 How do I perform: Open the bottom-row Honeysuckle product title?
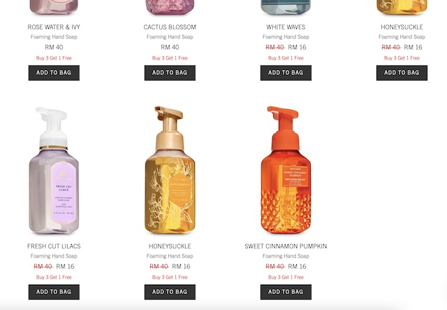pos(170,246)
